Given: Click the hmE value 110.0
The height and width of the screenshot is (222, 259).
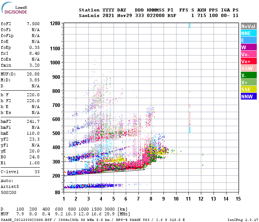Looking at the screenshot, I should [33, 133].
